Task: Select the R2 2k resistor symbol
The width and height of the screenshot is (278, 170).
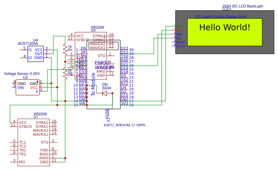Action: (x=65, y=74)
